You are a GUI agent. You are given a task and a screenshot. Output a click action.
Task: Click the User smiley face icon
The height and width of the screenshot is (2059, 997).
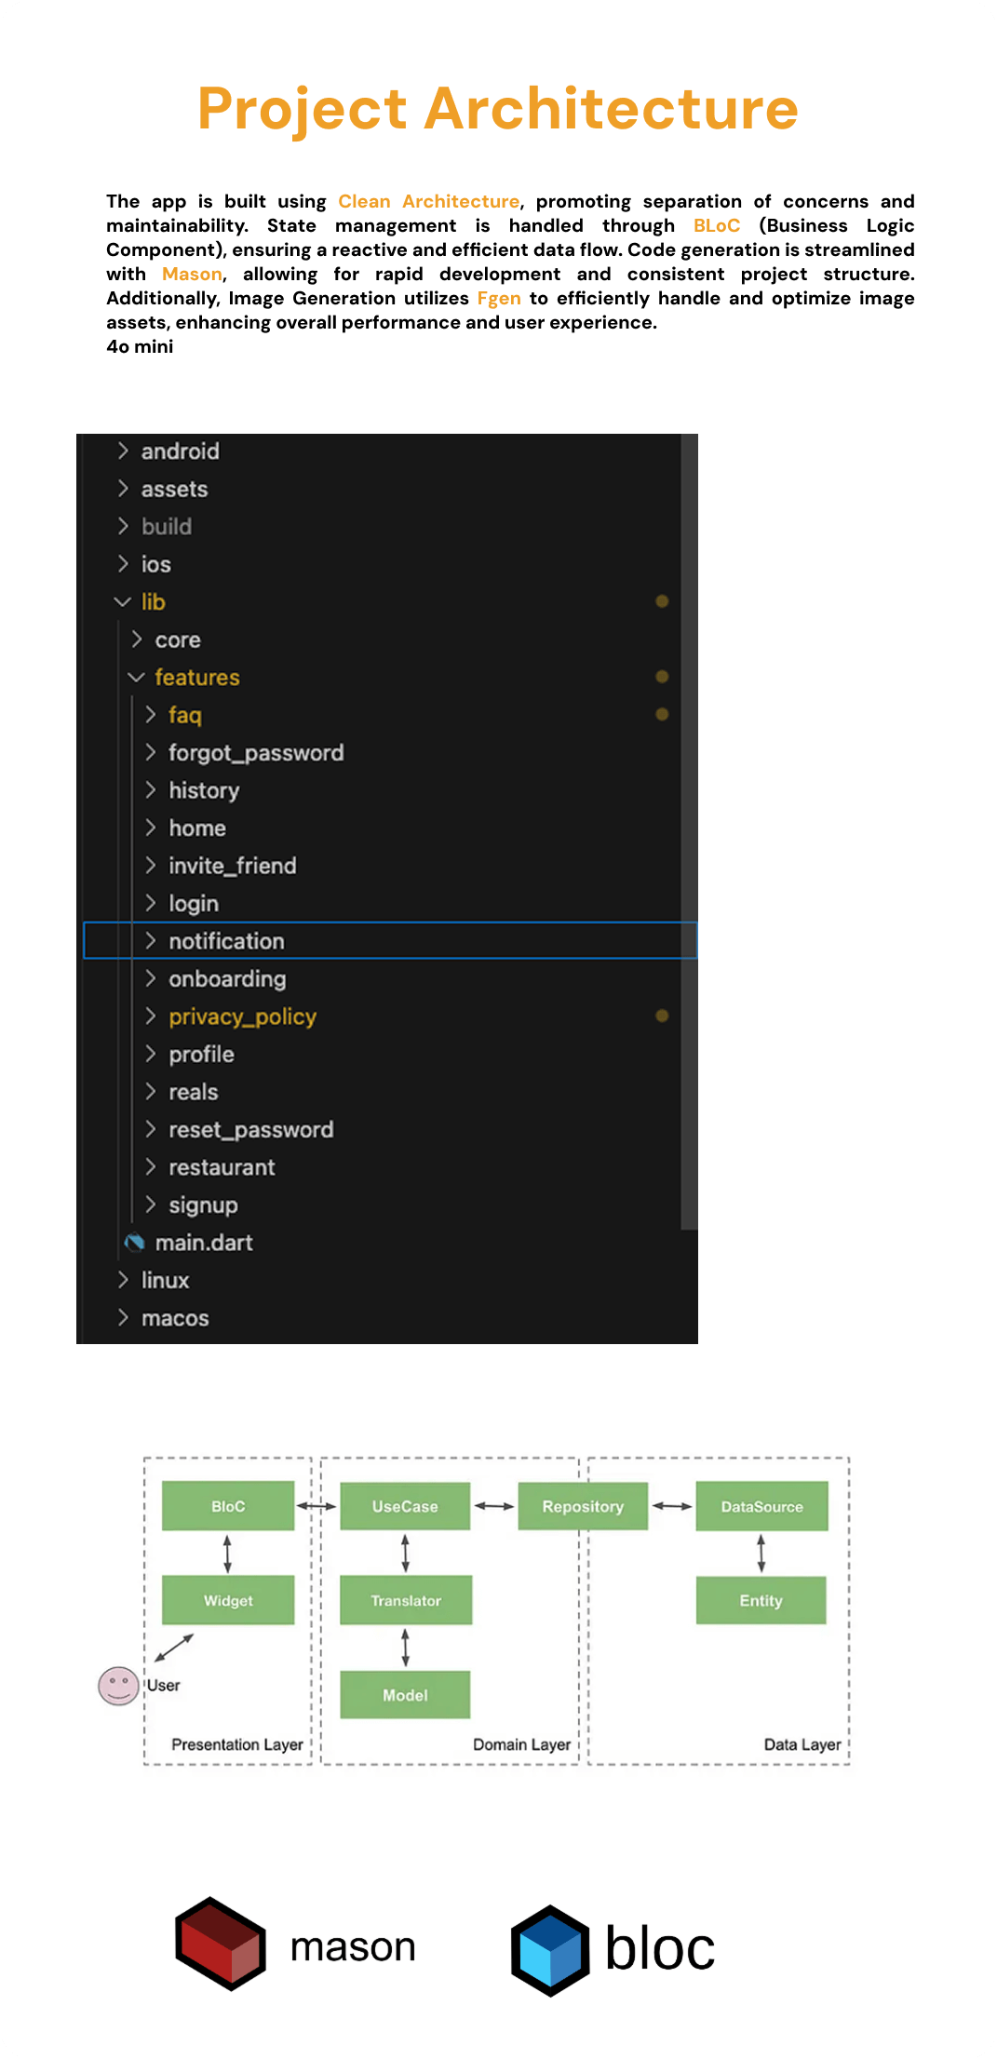point(118,1686)
